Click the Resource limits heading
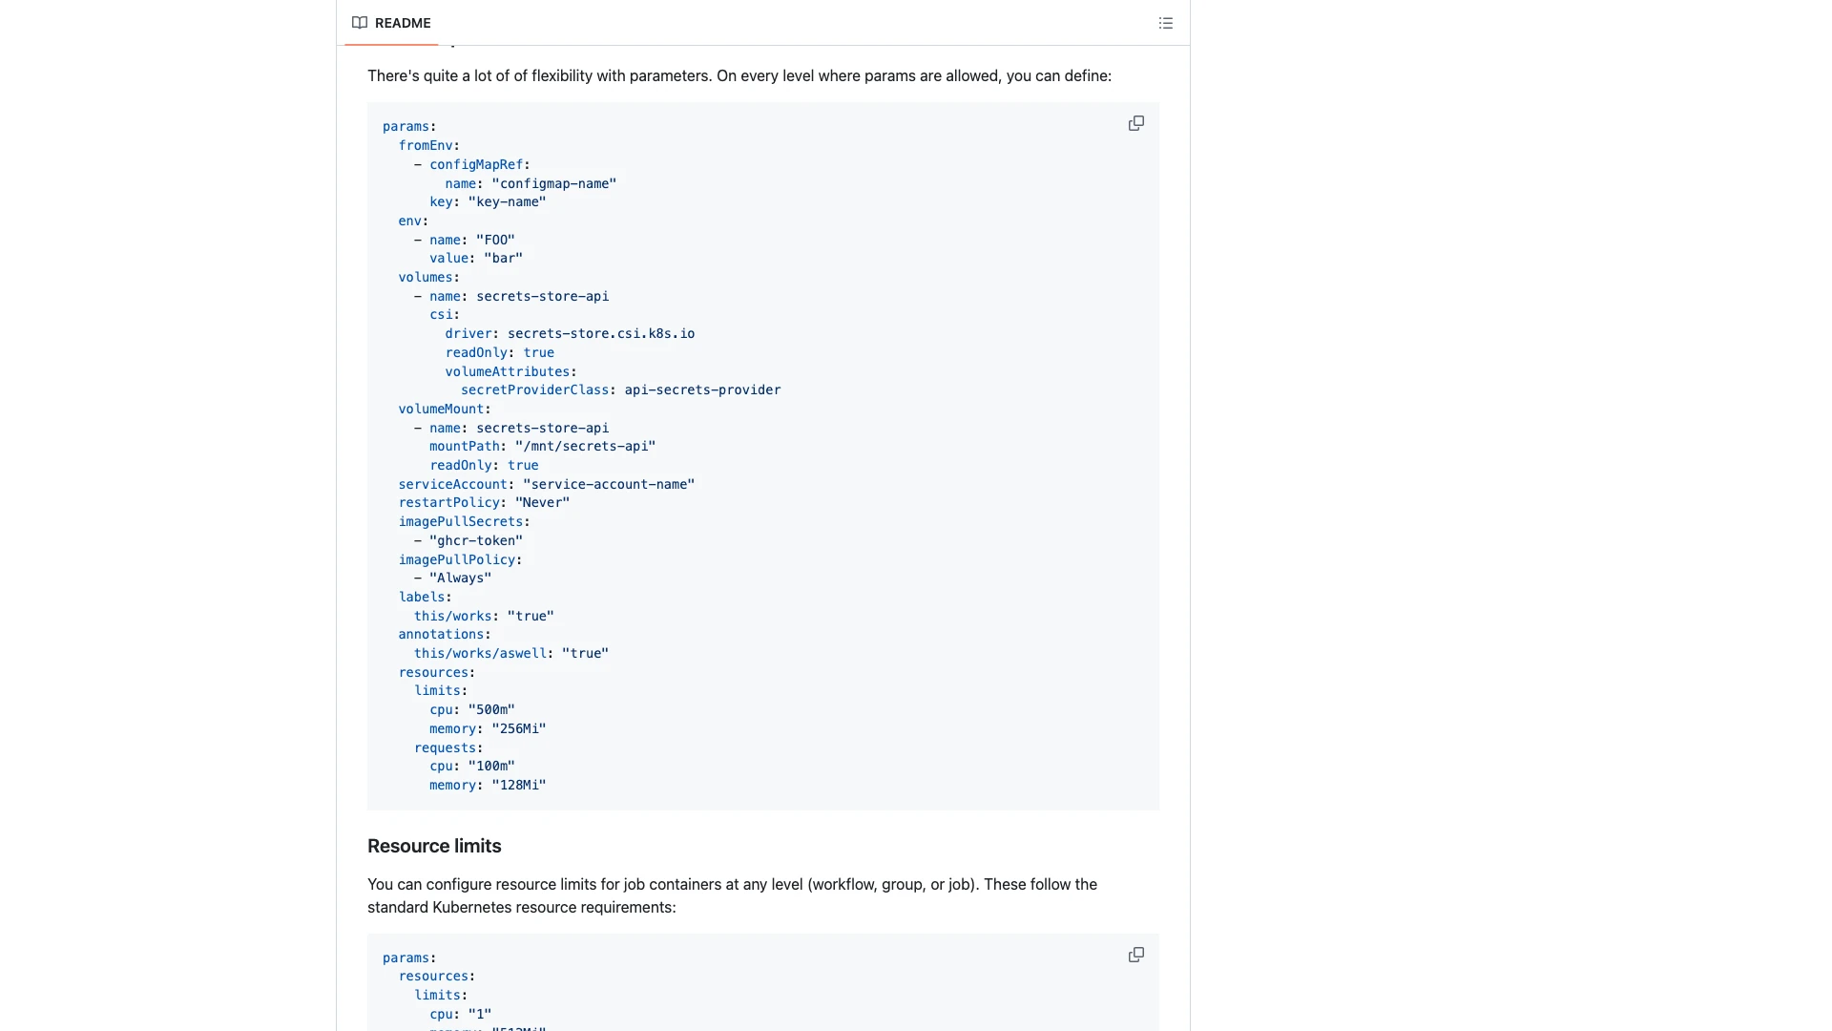 tap(434, 846)
